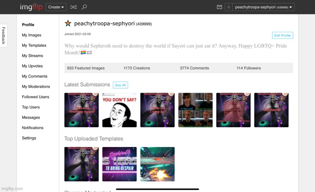Open the Create dropdown menu
This screenshot has width=315, height=192.
(56, 7)
